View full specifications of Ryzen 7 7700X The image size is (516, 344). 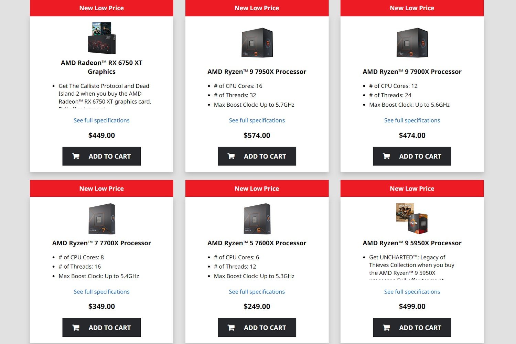(x=101, y=292)
